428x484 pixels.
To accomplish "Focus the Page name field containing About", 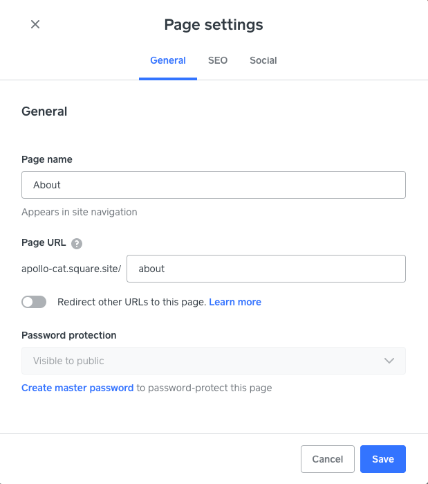I will coord(213,185).
